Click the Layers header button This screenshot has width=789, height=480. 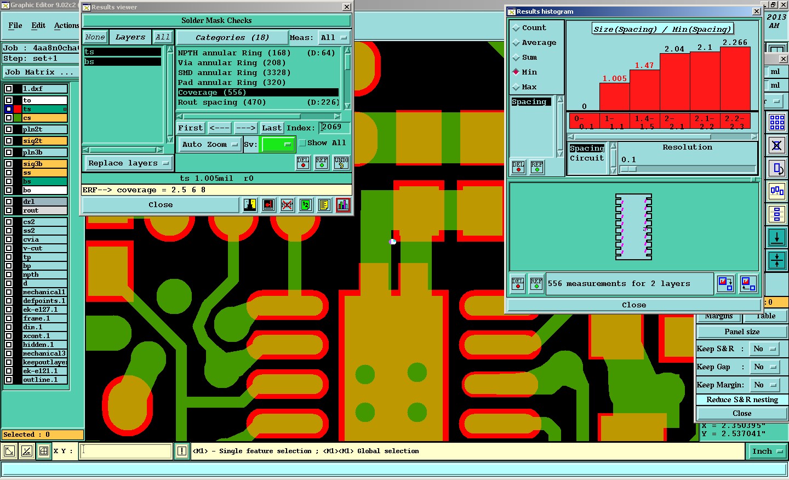click(x=130, y=37)
